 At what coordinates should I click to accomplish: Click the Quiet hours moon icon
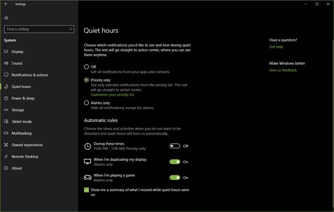(x=6, y=87)
